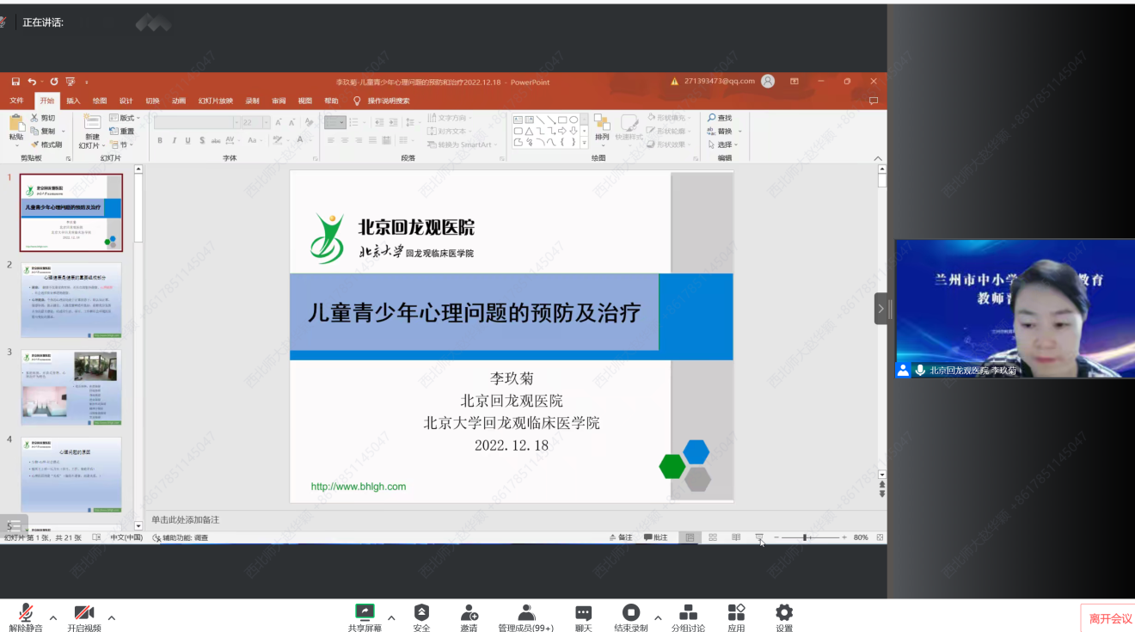This screenshot has height=632, width=1135.
Task: Click the Save icon in PowerPoint title bar
Action: click(15, 82)
